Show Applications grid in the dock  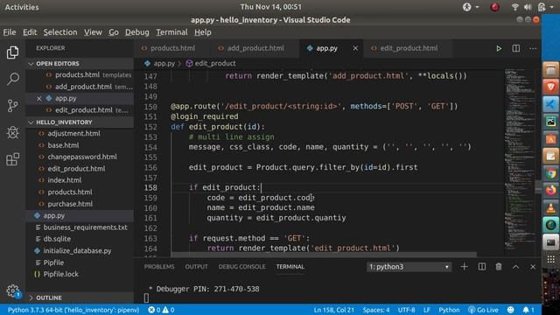click(550, 259)
